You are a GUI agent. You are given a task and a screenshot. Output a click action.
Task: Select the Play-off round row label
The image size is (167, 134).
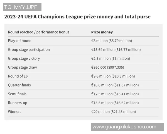tap(20, 41)
